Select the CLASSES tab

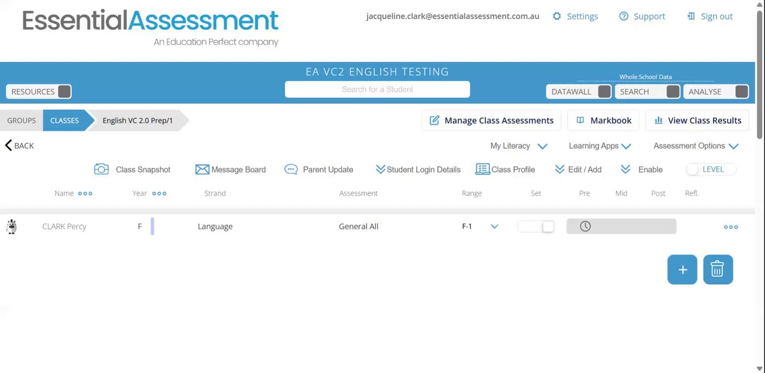pos(65,121)
